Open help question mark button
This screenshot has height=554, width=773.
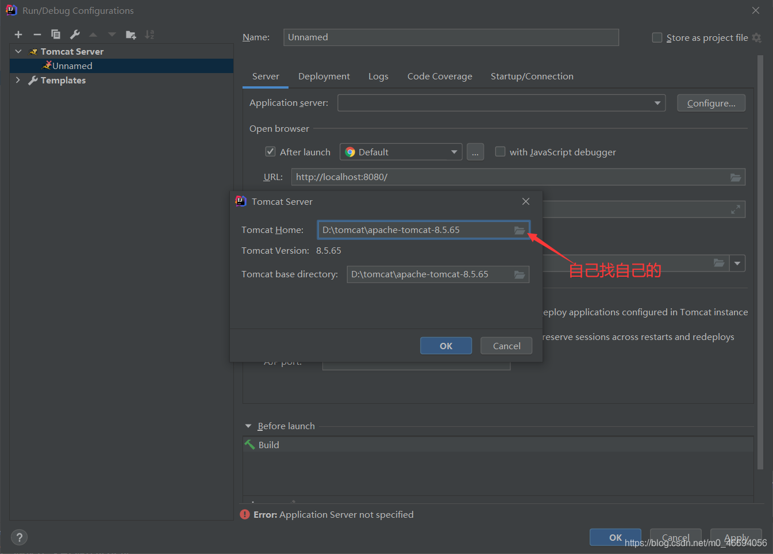coord(19,537)
